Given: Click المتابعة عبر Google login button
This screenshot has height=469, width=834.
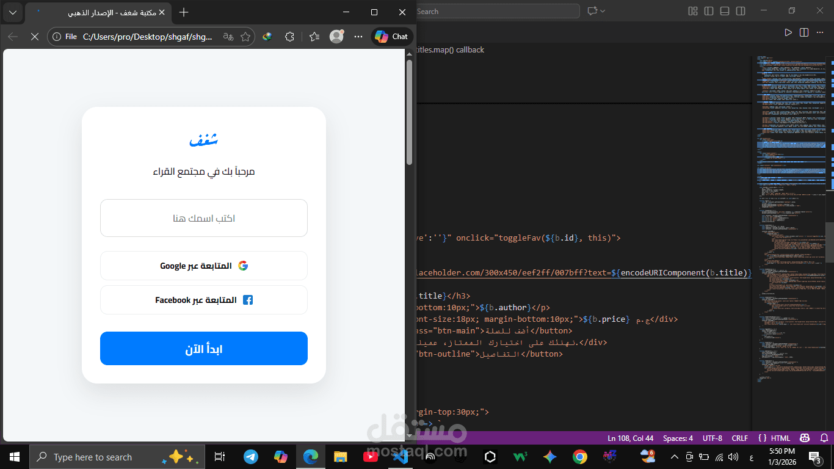Looking at the screenshot, I should (x=203, y=266).
